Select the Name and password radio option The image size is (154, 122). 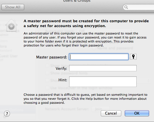[94, 48]
